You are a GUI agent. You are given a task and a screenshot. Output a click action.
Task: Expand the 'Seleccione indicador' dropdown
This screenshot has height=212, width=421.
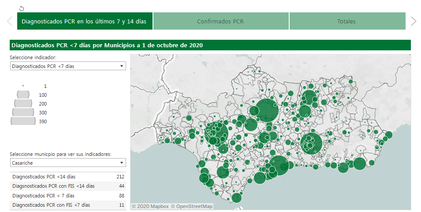pos(67,66)
